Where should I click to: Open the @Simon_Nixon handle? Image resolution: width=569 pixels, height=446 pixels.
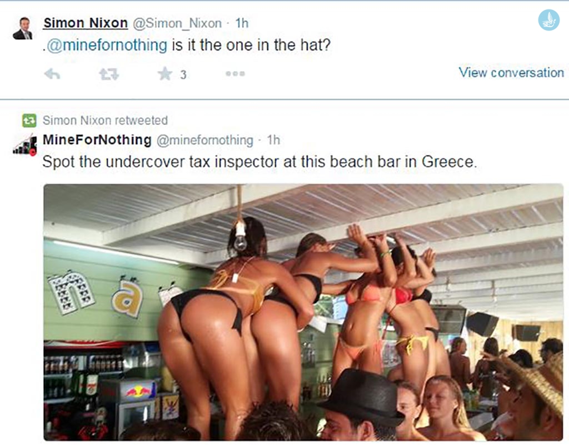177,23
